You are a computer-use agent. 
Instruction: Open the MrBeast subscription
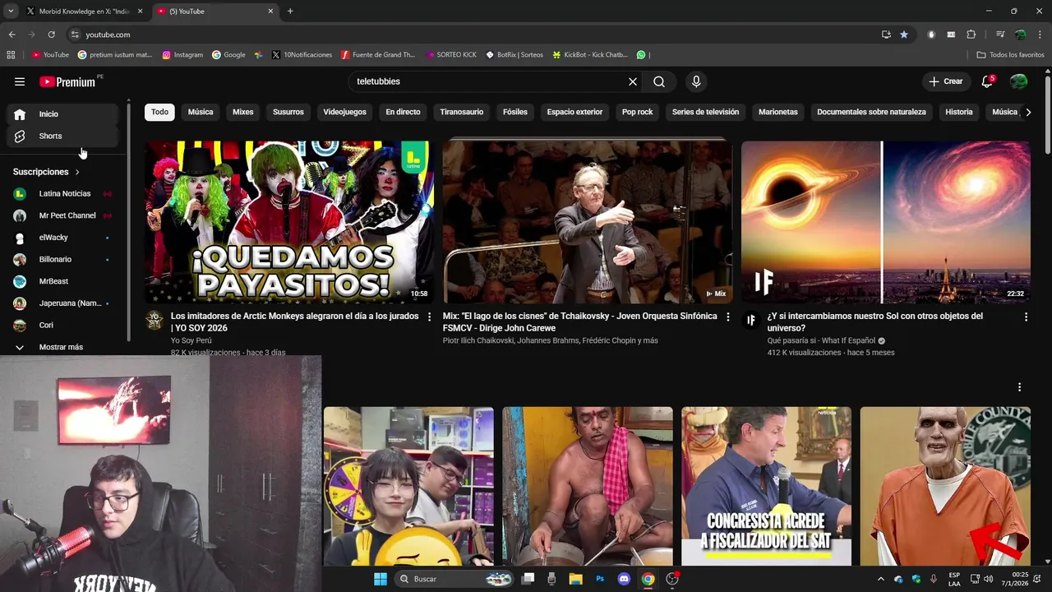62,281
